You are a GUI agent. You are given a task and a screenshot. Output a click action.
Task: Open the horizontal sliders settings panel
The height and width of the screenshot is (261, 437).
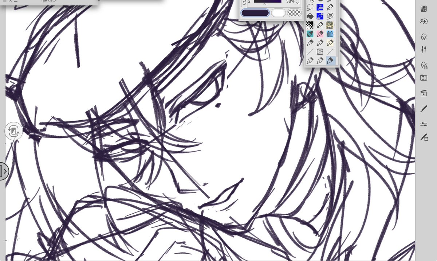click(x=424, y=124)
